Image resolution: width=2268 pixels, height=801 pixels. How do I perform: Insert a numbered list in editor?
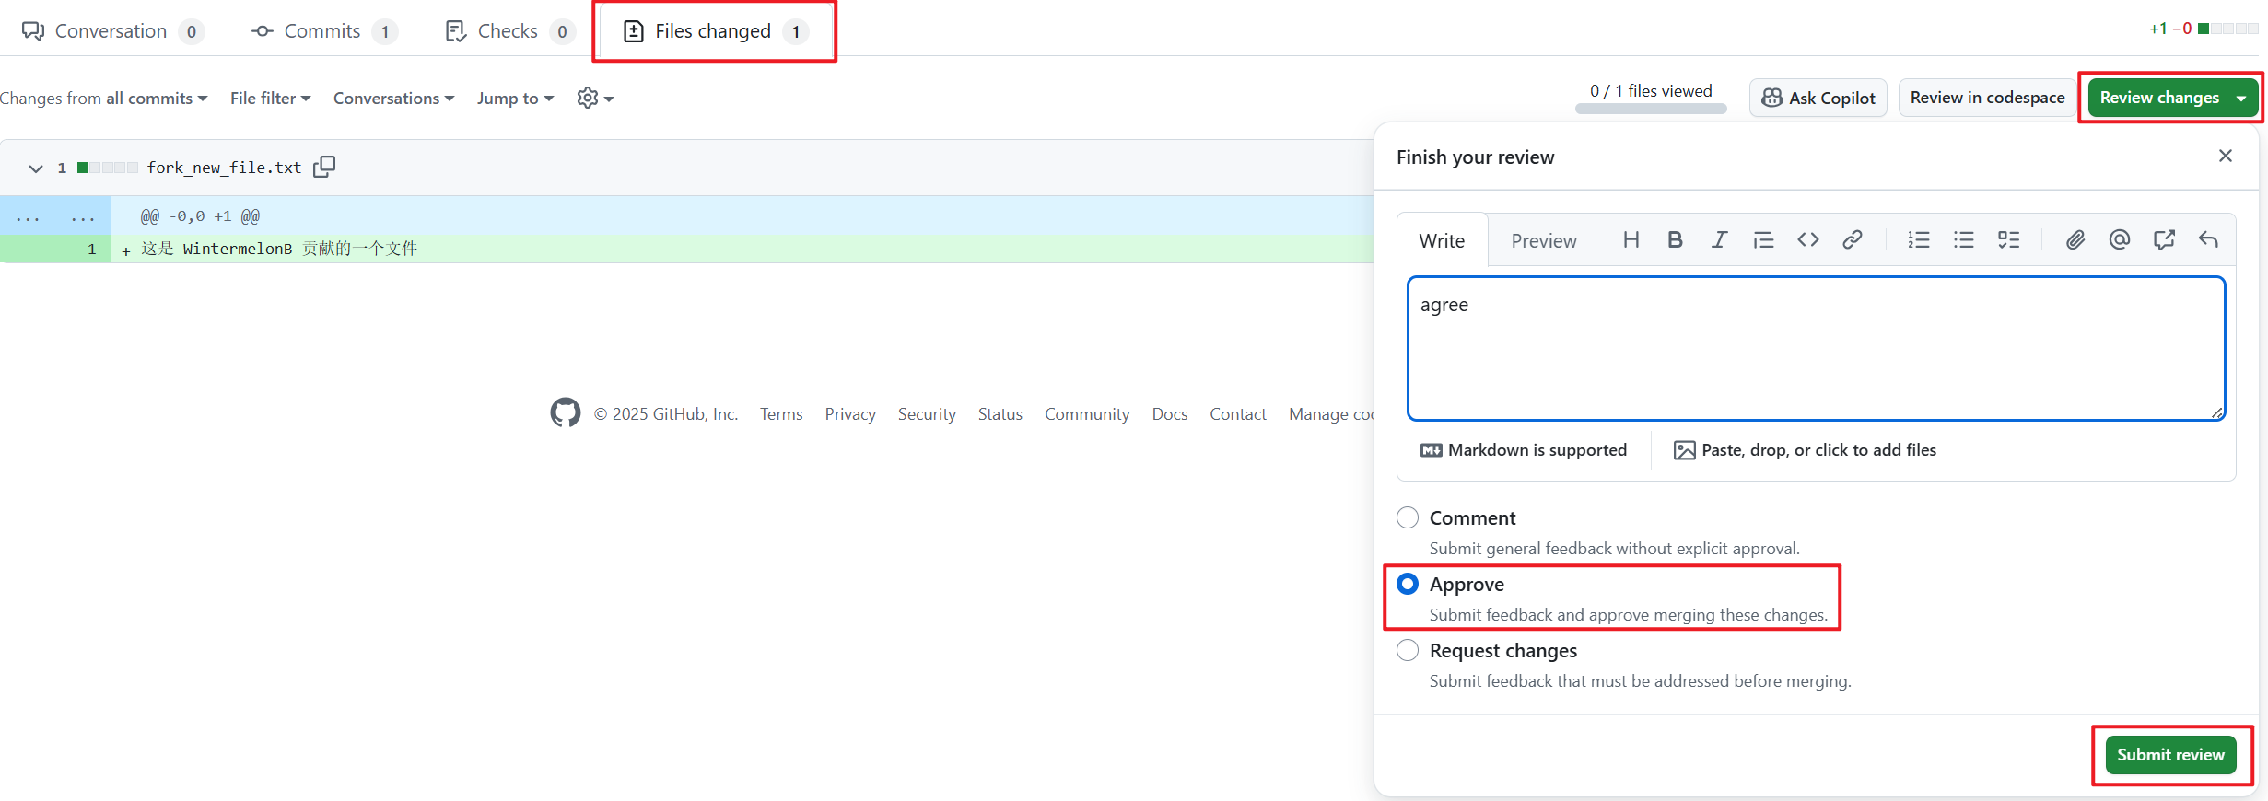(x=1919, y=240)
